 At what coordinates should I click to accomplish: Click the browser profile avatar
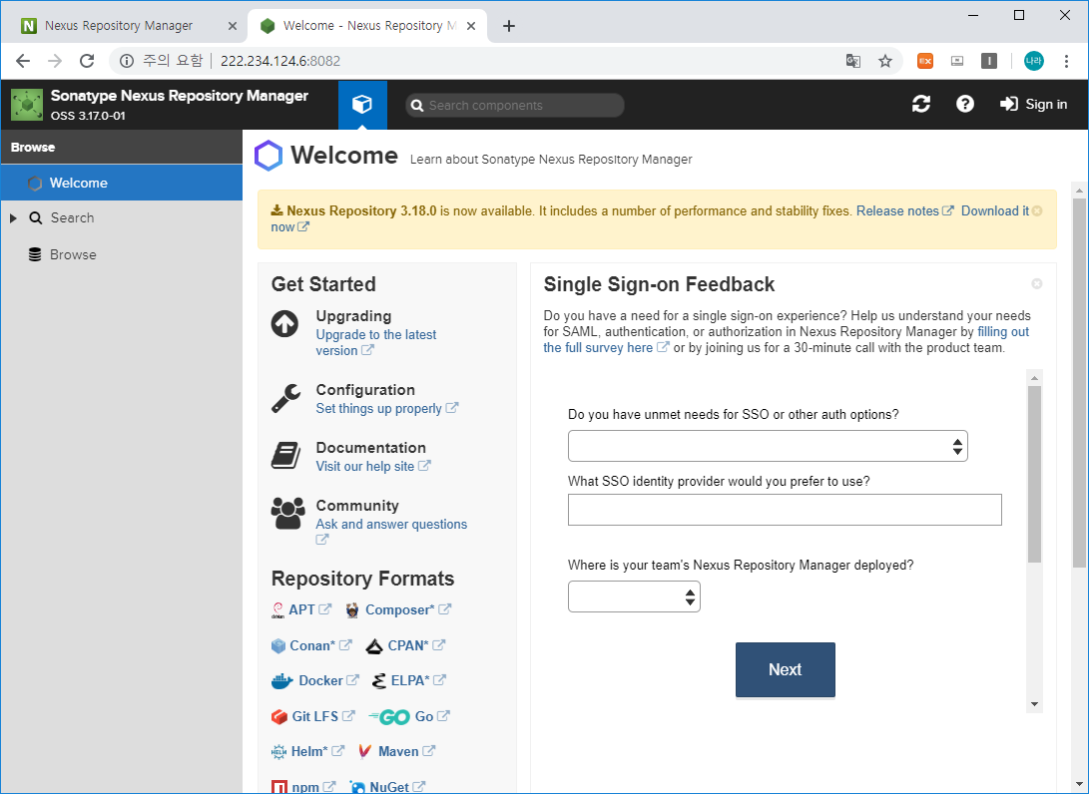pos(1034,61)
